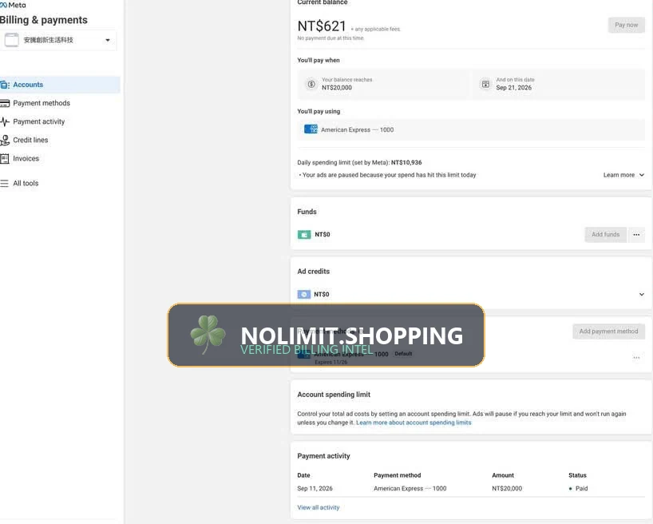This screenshot has width=653, height=524.
Task: Open All tools menu
Action: coord(26,184)
